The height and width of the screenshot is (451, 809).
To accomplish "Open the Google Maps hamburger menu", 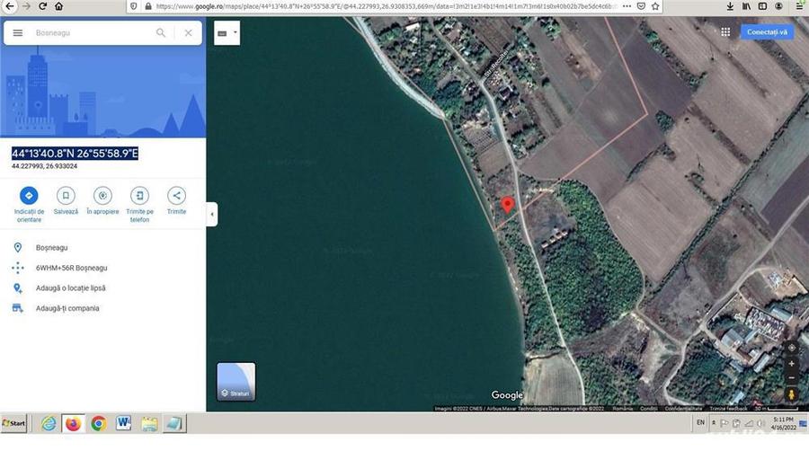I will (18, 33).
